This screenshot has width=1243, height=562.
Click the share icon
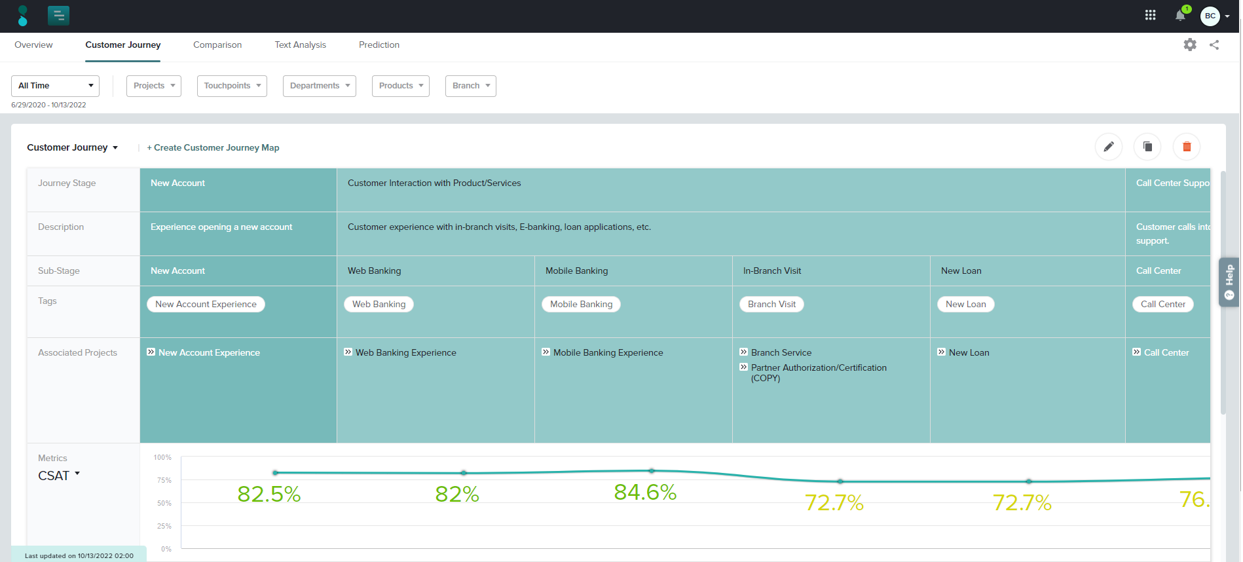[x=1214, y=45]
